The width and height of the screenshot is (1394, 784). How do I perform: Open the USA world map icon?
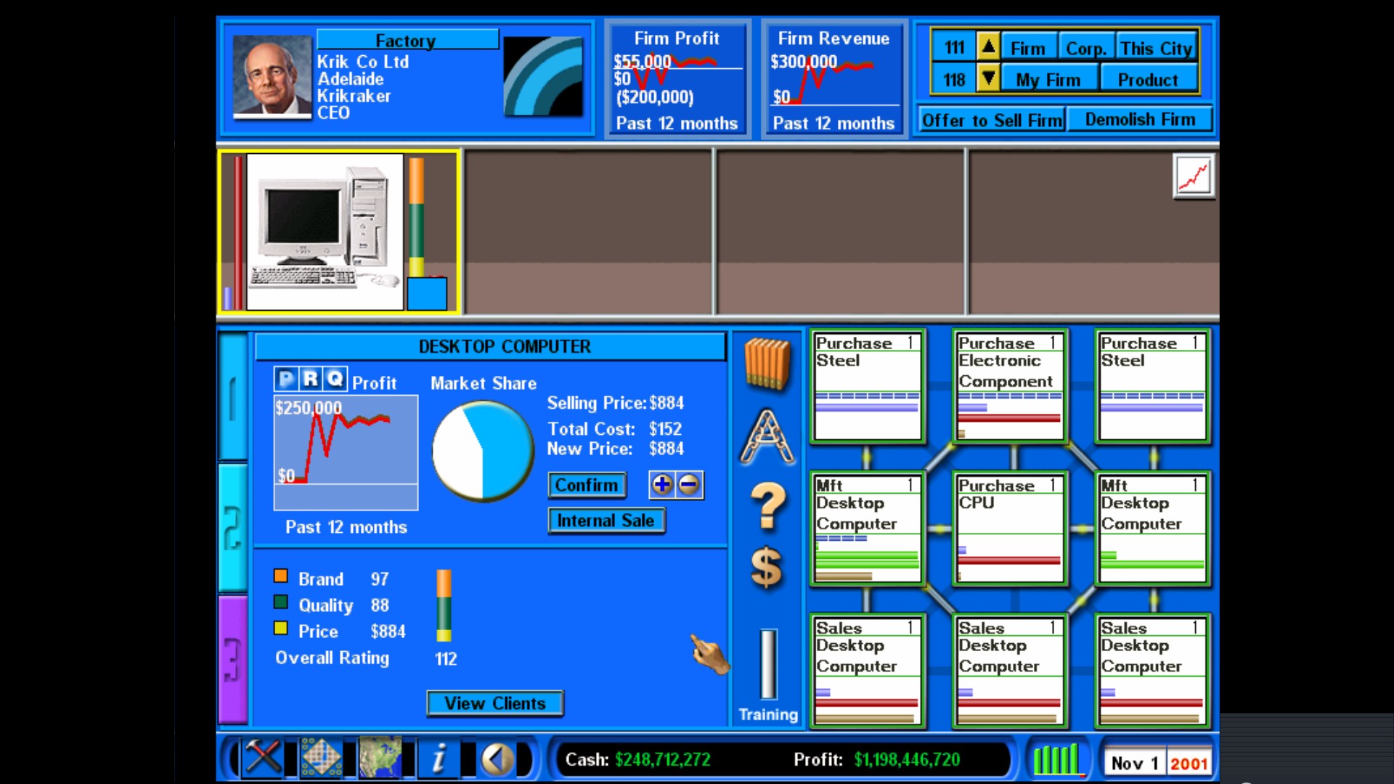(380, 758)
